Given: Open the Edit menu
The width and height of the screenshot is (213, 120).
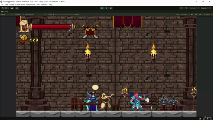Looking at the screenshot, I should (6, 5).
